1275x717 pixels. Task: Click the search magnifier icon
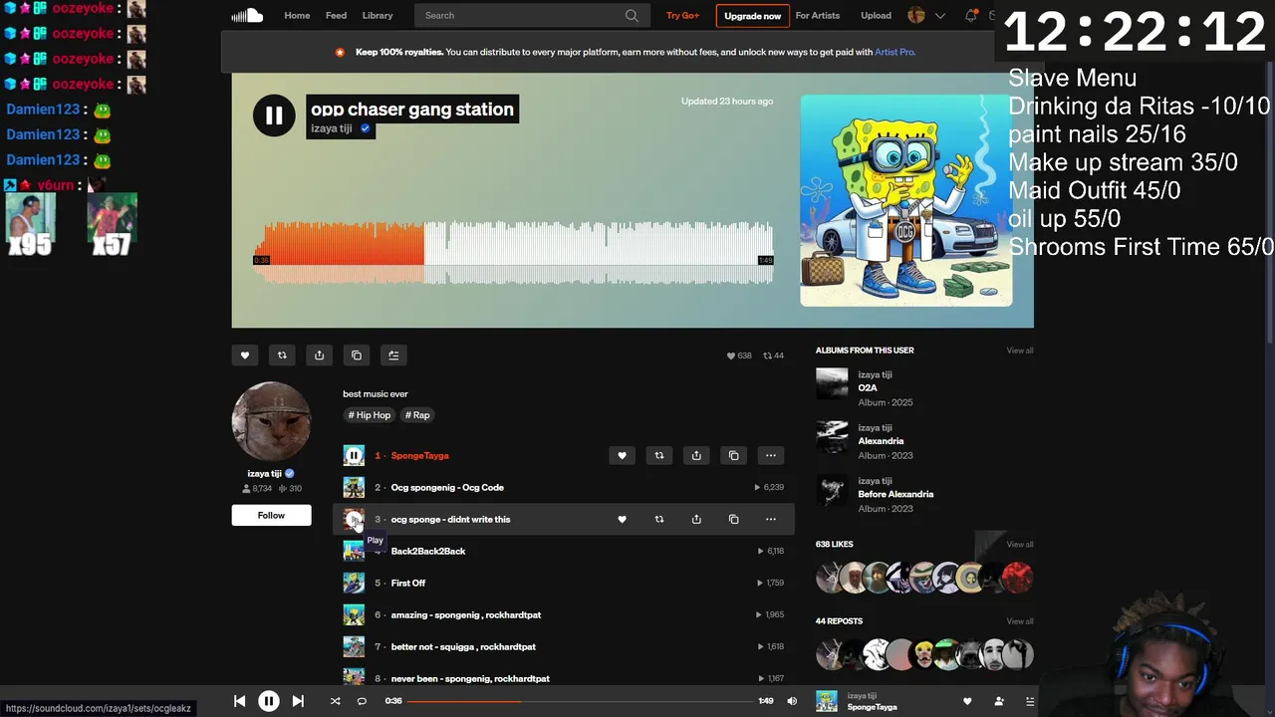[632, 15]
